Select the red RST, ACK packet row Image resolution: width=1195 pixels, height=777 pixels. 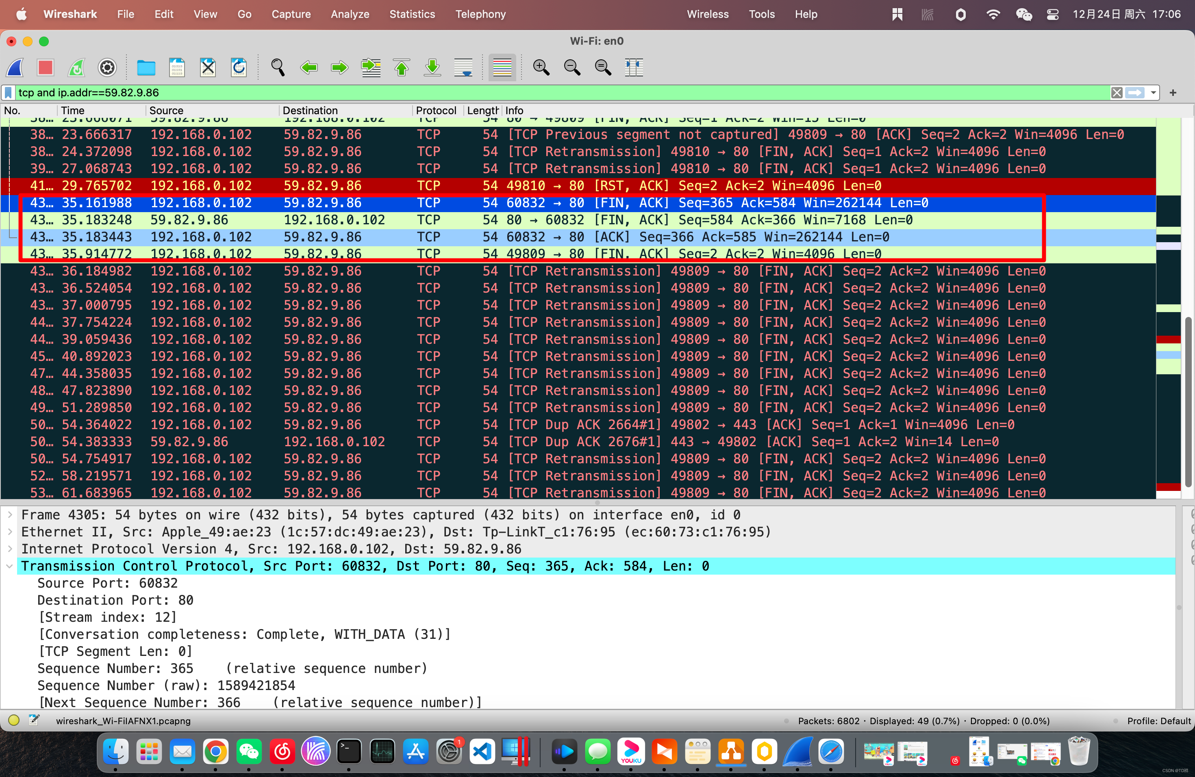coord(502,185)
